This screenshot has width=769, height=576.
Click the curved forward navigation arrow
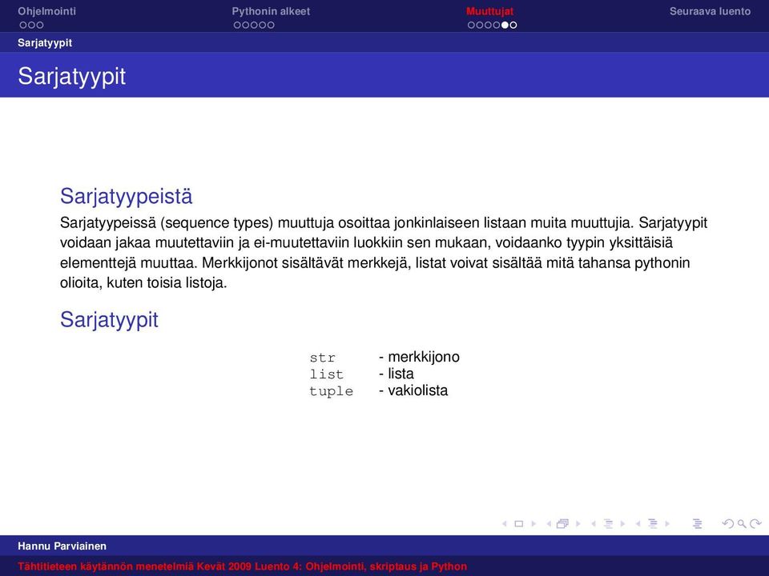click(755, 523)
